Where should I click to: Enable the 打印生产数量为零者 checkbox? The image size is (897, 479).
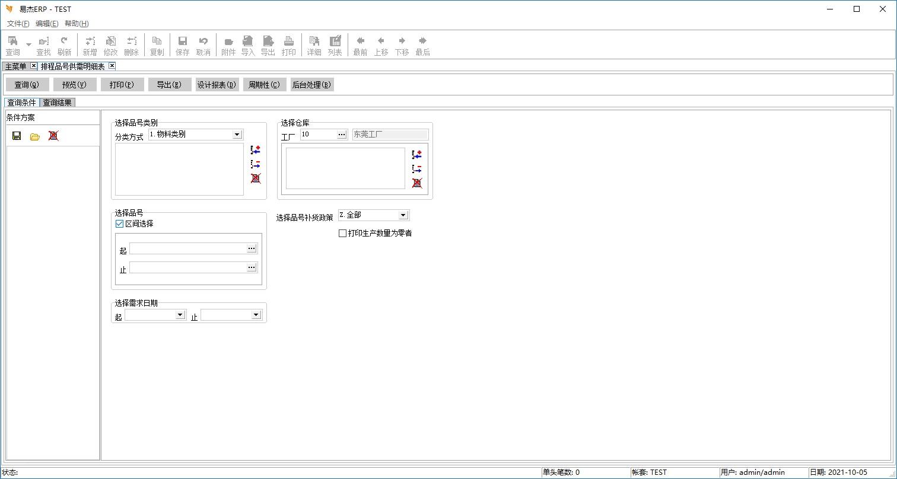(342, 234)
